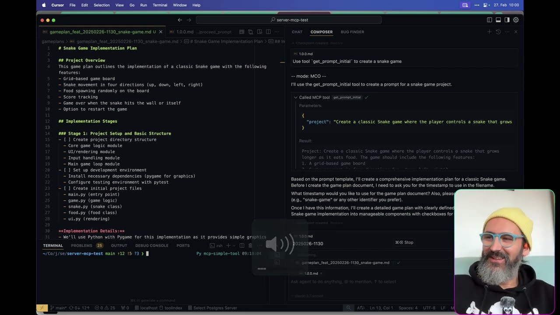Open new terminal launch profile dropdown
Viewport: 560px width, 315px height.
pos(233,246)
